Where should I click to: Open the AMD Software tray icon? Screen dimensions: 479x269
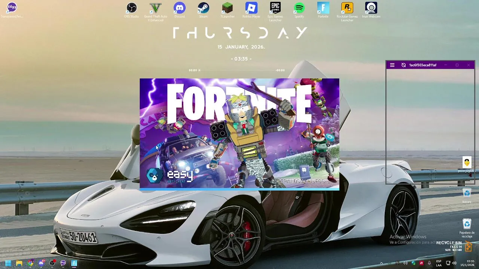421,263
